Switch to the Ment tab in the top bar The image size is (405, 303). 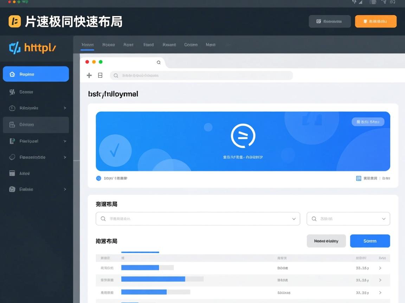(x=211, y=45)
